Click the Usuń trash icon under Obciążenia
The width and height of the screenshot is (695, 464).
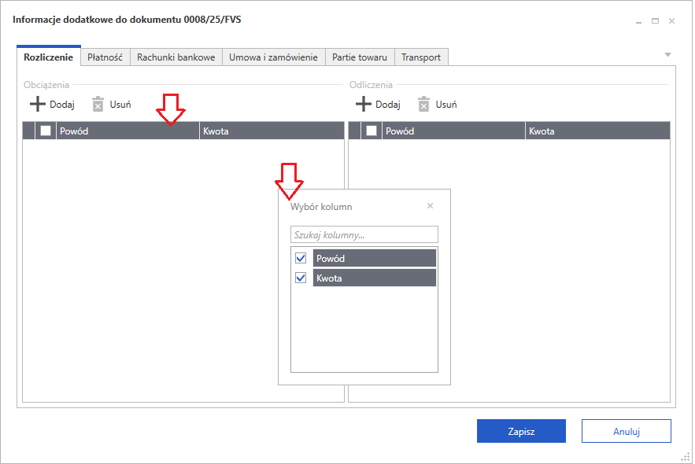click(x=98, y=104)
